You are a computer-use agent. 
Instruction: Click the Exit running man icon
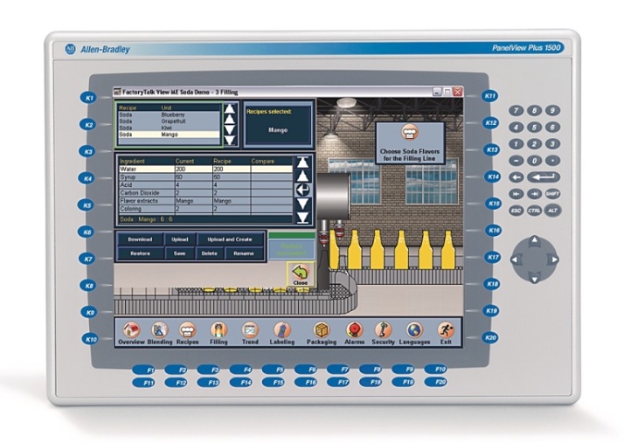[446, 329]
